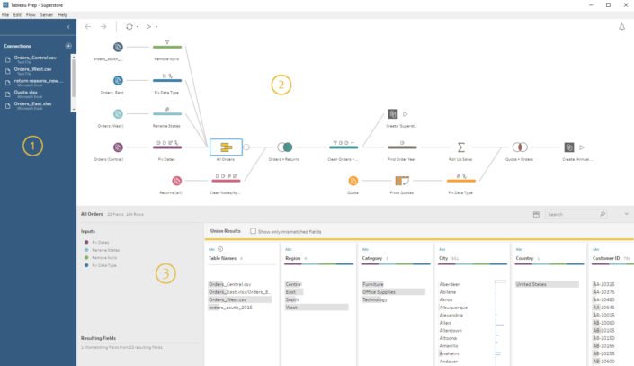
Task: Select the Returns (all) input step icon
Action: point(176,181)
